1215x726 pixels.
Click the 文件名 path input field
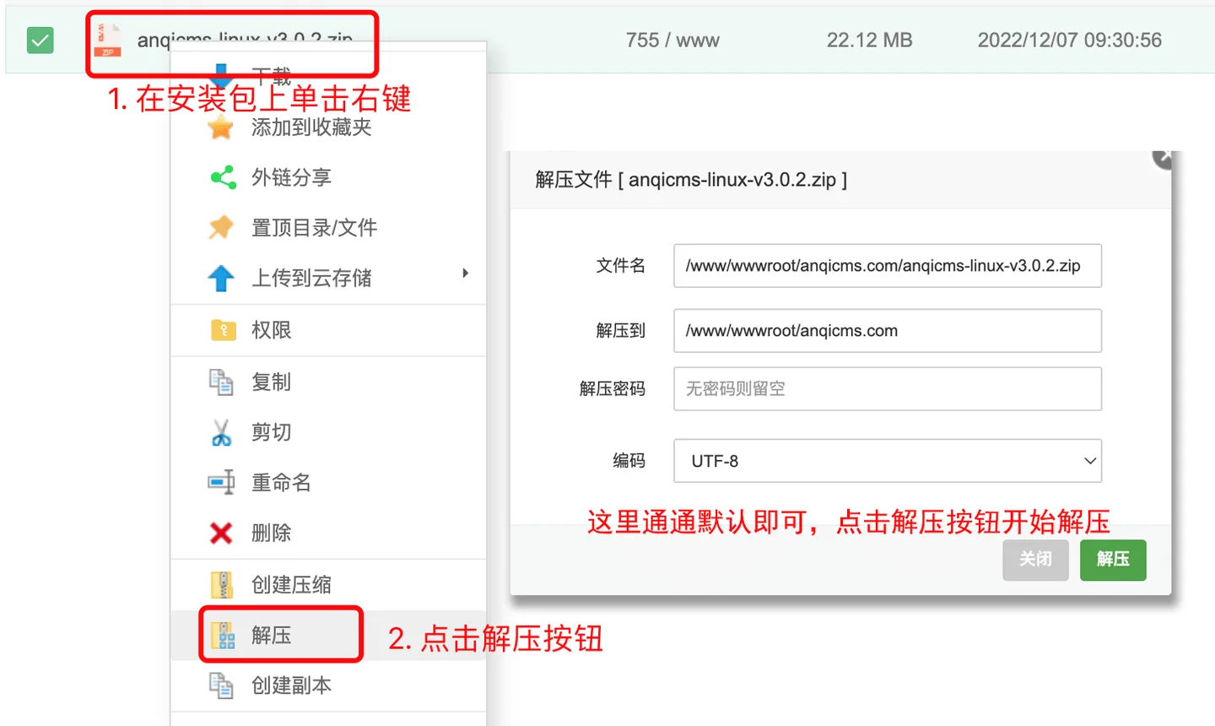click(887, 266)
